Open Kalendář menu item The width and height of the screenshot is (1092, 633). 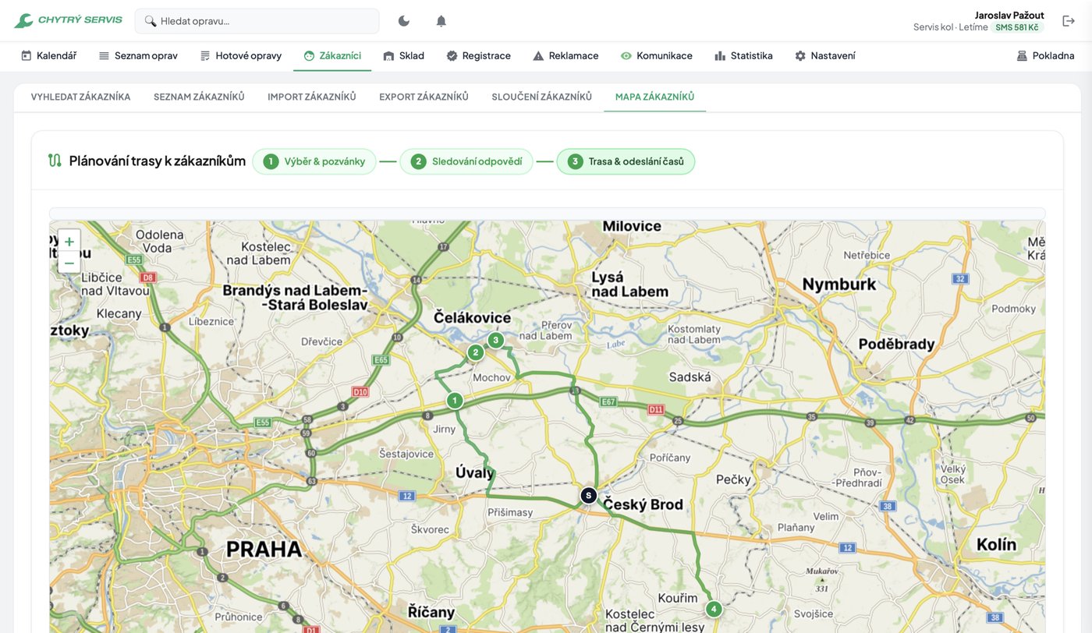(x=48, y=55)
